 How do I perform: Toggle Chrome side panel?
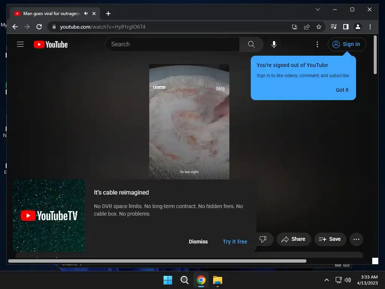tap(346, 27)
